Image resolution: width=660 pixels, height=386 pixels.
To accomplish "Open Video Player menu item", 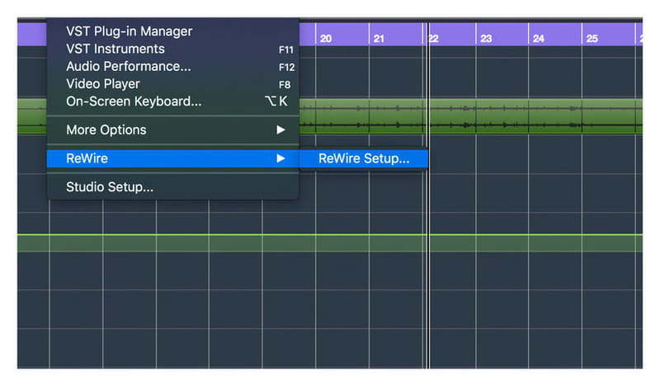I will pos(172,84).
